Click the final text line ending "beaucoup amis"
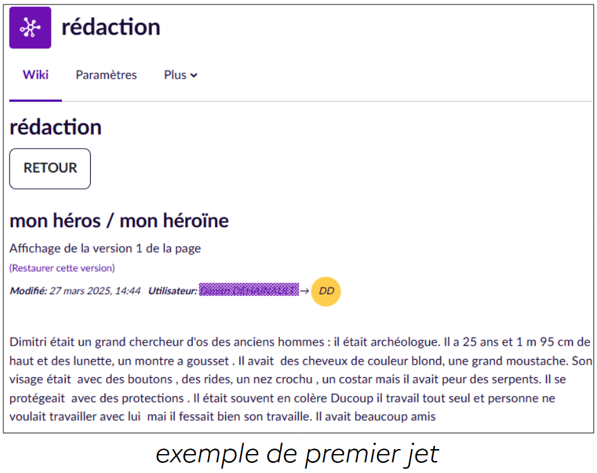The height and width of the screenshot is (473, 597). point(223,417)
